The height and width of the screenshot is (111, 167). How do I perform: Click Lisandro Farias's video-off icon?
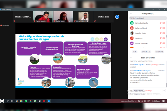pos(164,33)
